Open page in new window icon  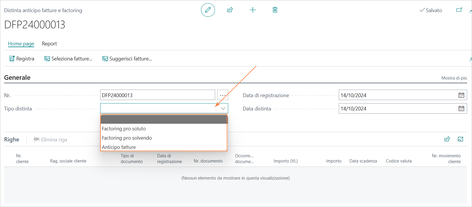click(459, 10)
